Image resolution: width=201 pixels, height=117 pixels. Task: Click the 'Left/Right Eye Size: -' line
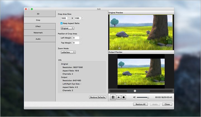click(72, 84)
